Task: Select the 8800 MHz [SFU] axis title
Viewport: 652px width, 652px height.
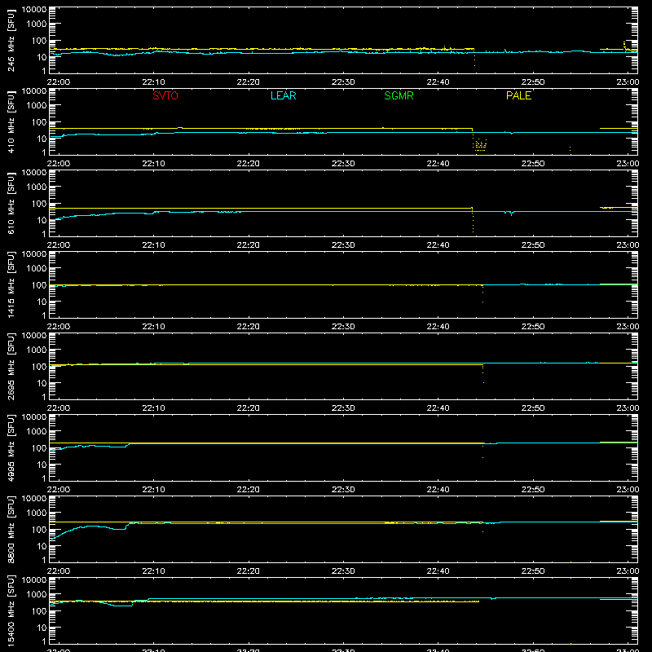Action: click(x=11, y=530)
